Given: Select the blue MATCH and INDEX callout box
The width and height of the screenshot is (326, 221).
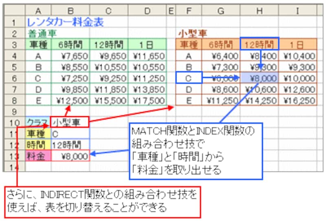Looking at the screenshot, I should pyautogui.click(x=195, y=151).
